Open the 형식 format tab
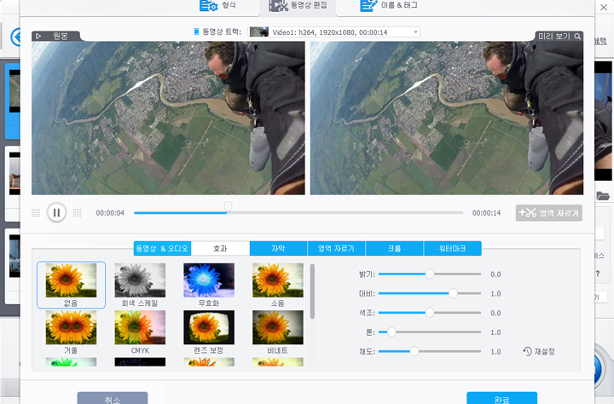614x404 pixels. pyautogui.click(x=218, y=5)
